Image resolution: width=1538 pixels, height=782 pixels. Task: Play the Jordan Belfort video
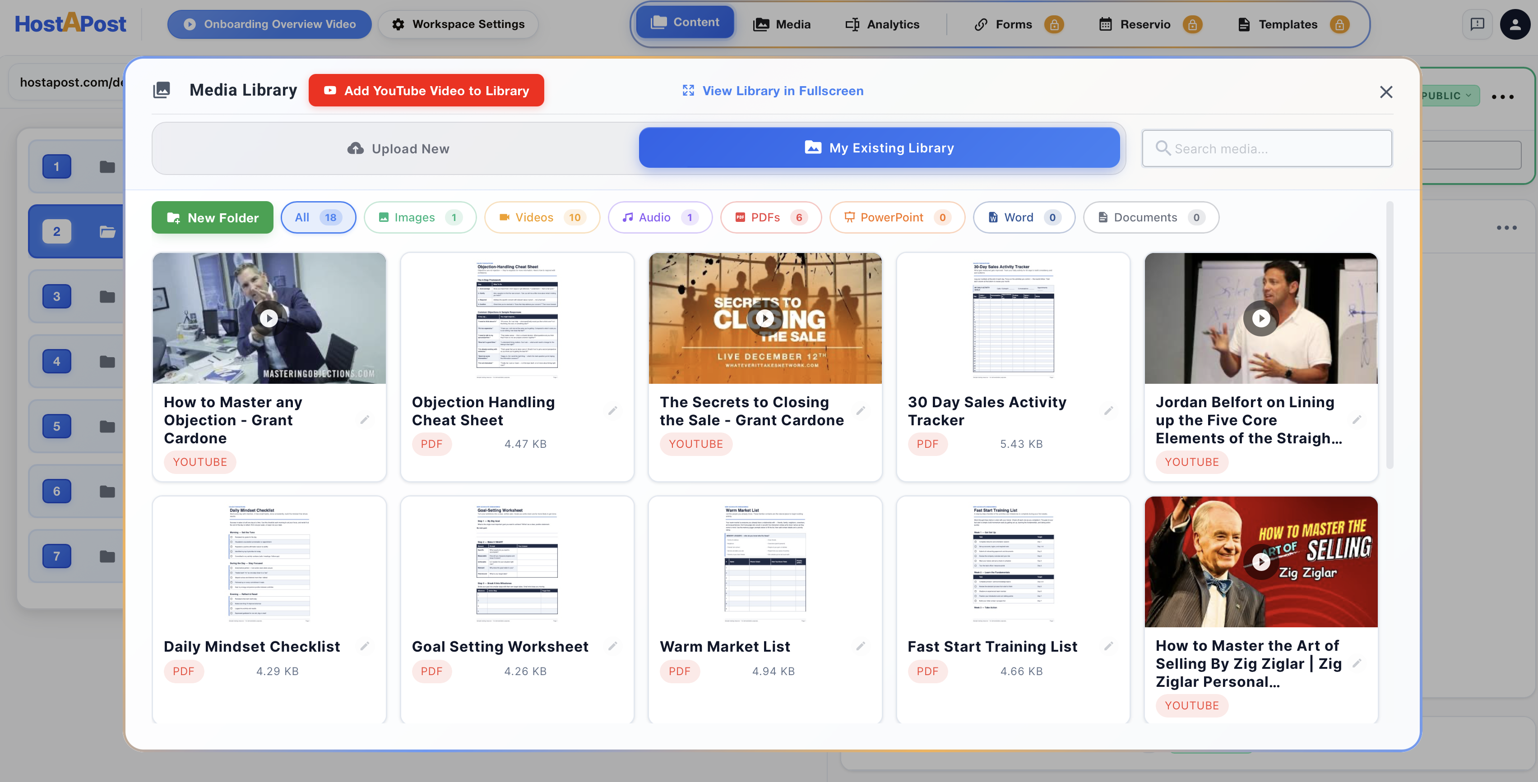pyautogui.click(x=1261, y=318)
